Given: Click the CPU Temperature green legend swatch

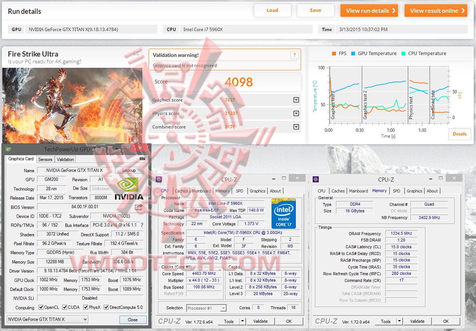Looking at the screenshot, I should [x=403, y=54].
